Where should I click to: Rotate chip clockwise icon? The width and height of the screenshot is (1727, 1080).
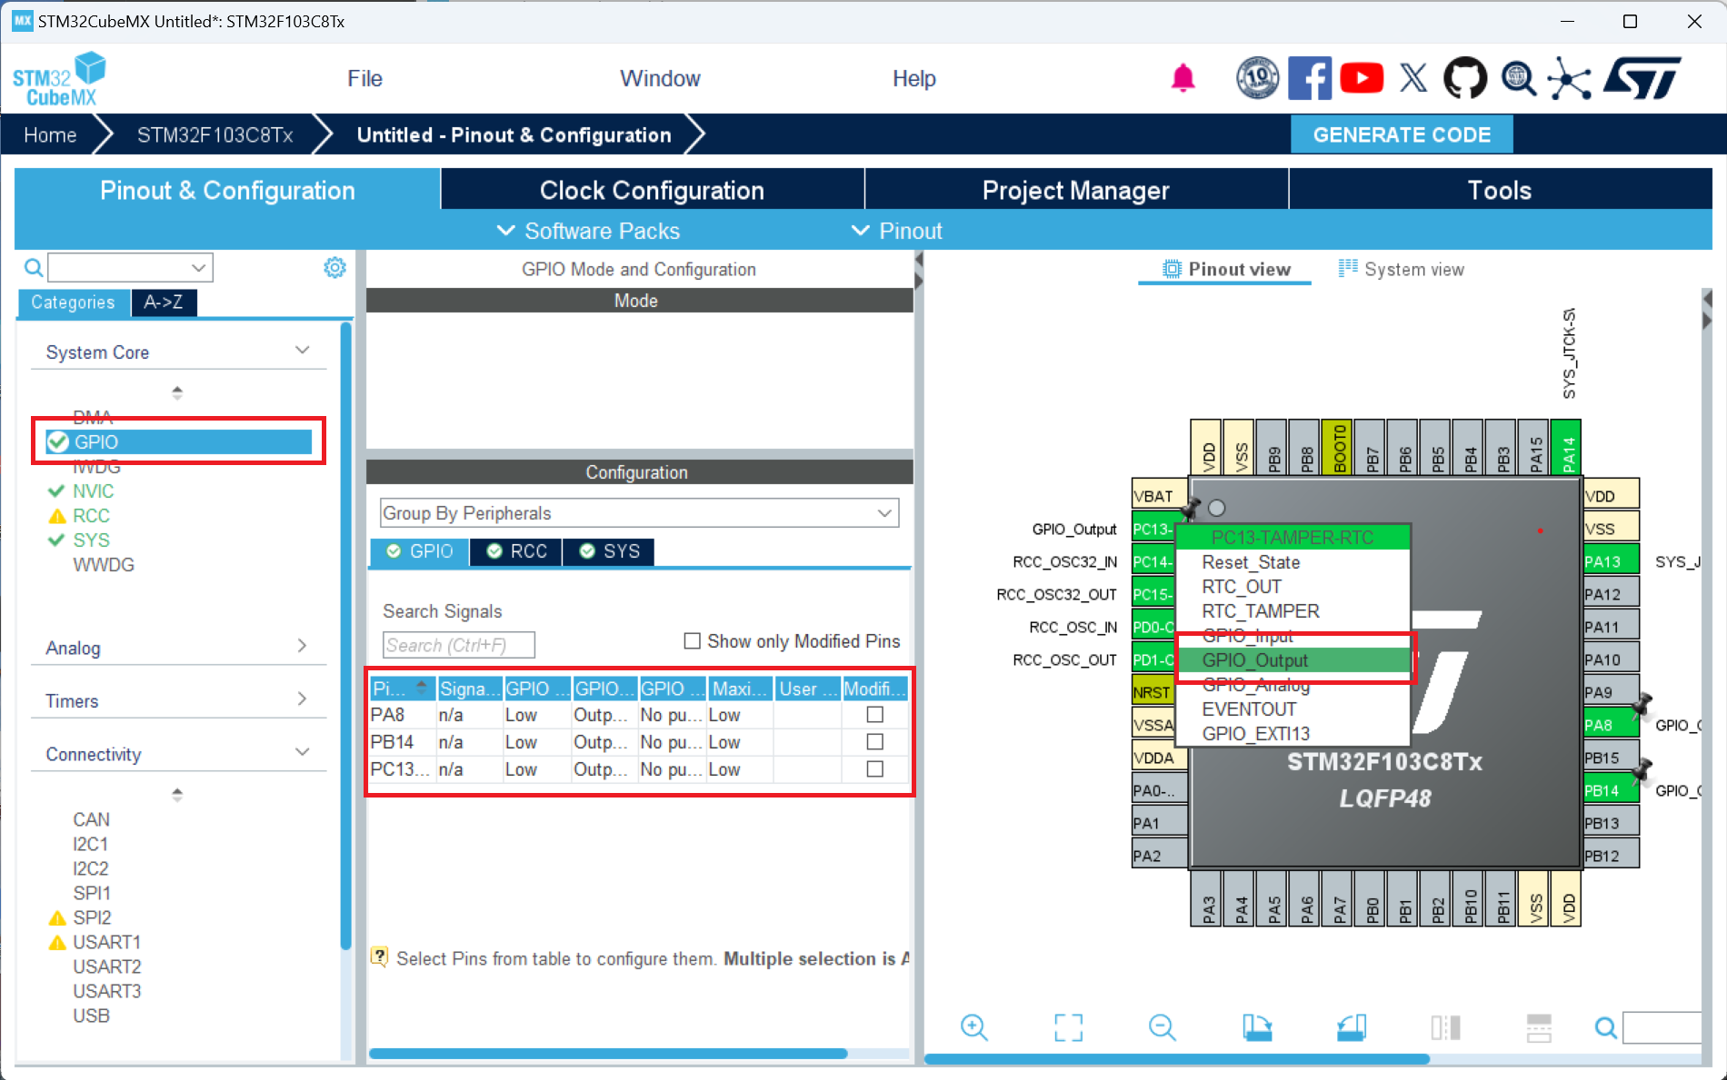(x=1257, y=1027)
